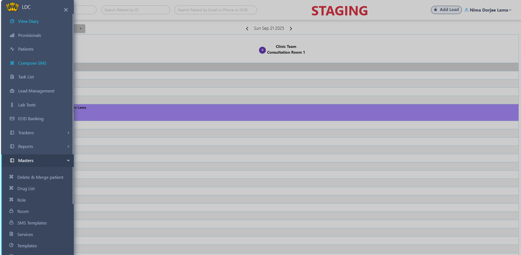
Task: Close the sidebar navigation menu
Action: click(x=66, y=10)
